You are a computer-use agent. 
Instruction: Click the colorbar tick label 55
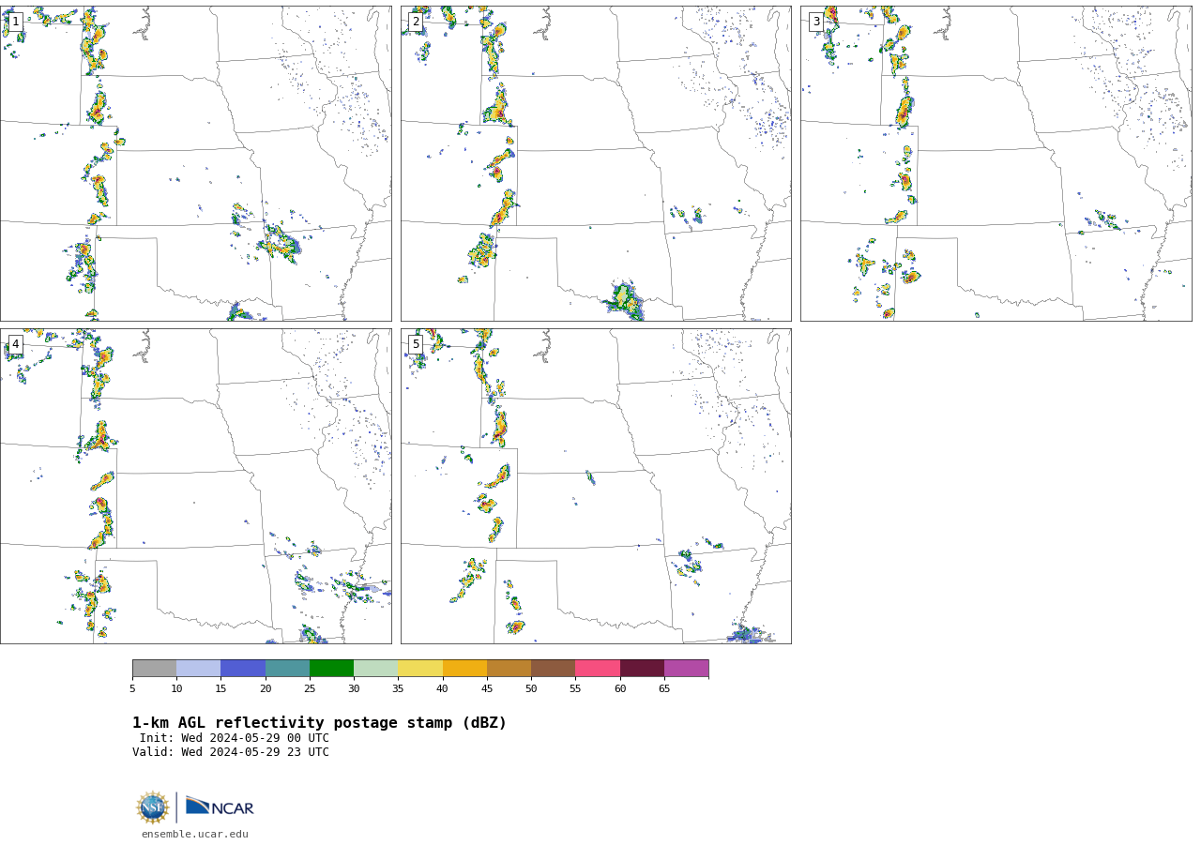click(575, 689)
